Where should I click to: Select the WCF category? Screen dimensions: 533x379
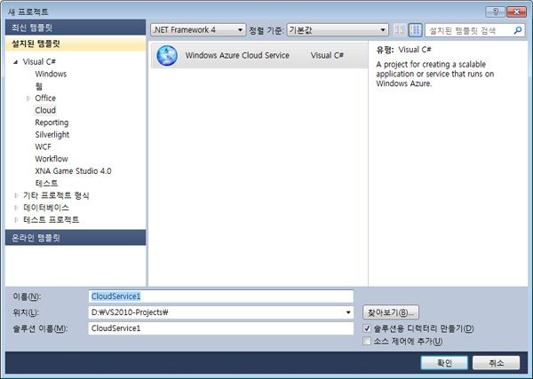pyautogui.click(x=44, y=146)
